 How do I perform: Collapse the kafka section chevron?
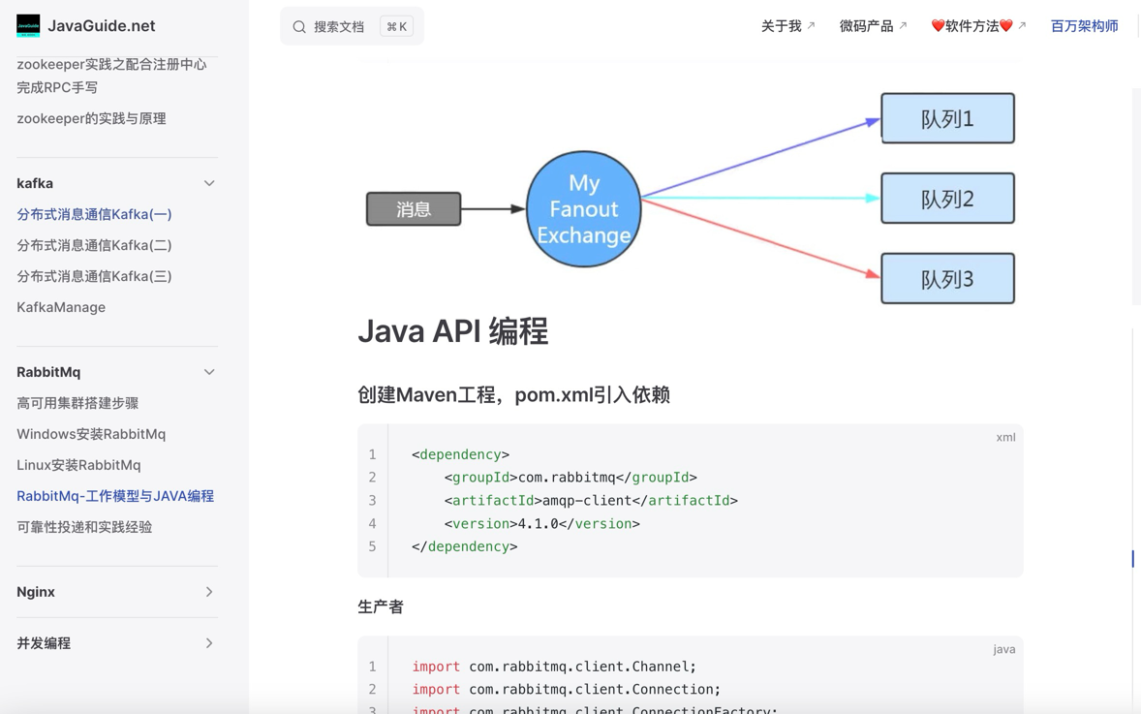(x=209, y=183)
